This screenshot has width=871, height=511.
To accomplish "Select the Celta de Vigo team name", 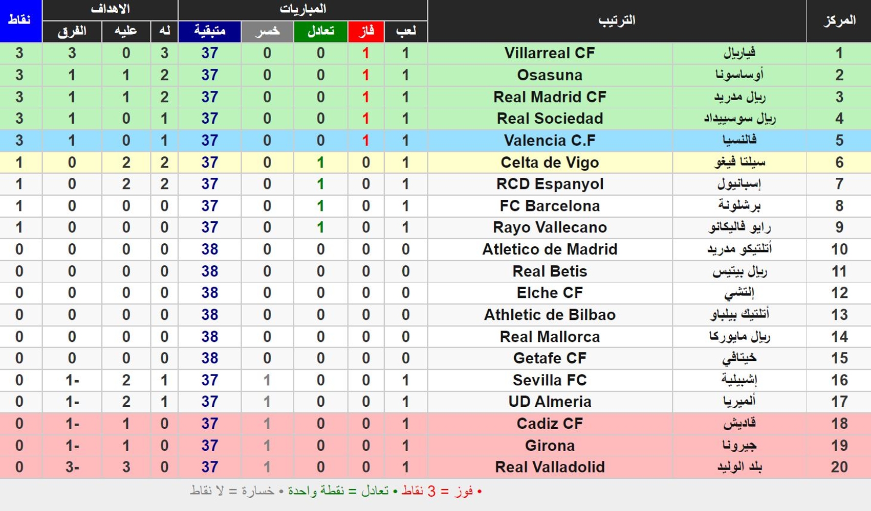I will point(550,162).
